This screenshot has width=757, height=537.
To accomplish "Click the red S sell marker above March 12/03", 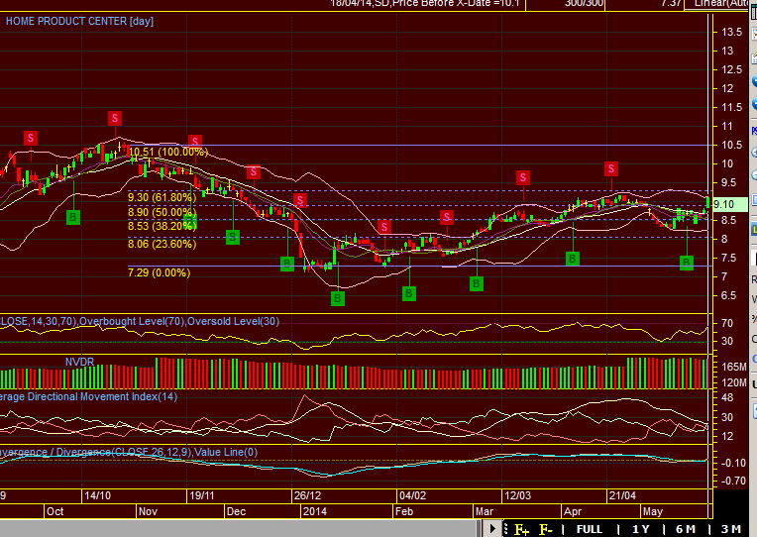I will [x=523, y=177].
